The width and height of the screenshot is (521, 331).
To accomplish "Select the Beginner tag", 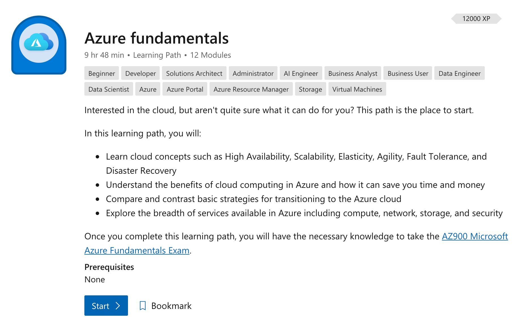I will pyautogui.click(x=101, y=73).
